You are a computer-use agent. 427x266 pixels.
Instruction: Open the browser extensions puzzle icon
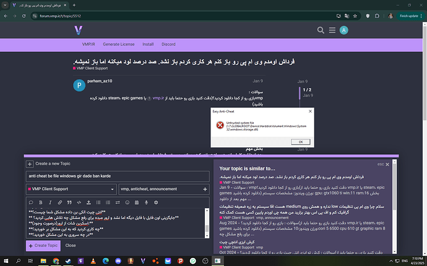377,16
